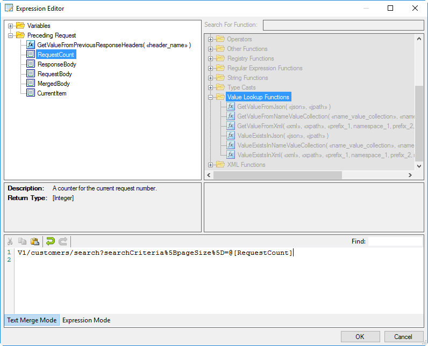428x346 pixels.
Task: Select the ResponseBody tree item
Action: [x=57, y=64]
